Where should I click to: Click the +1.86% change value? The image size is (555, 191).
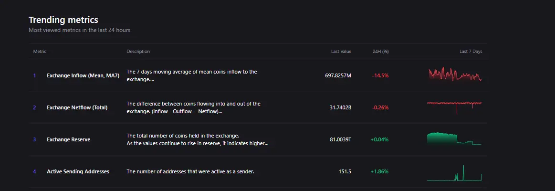pos(379,171)
